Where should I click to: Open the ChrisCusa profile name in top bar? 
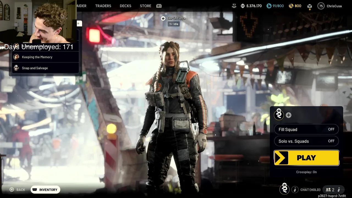334,6
